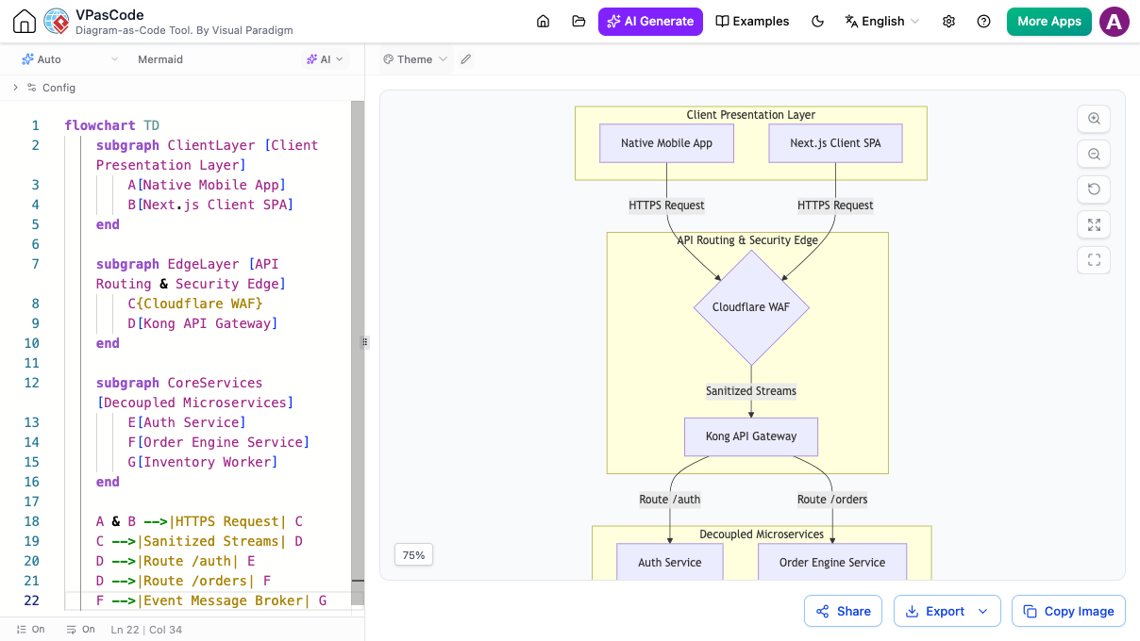Click code 'B[Next.js Client SPA]'
Viewport: 1140px width, 641px height.
(210, 205)
